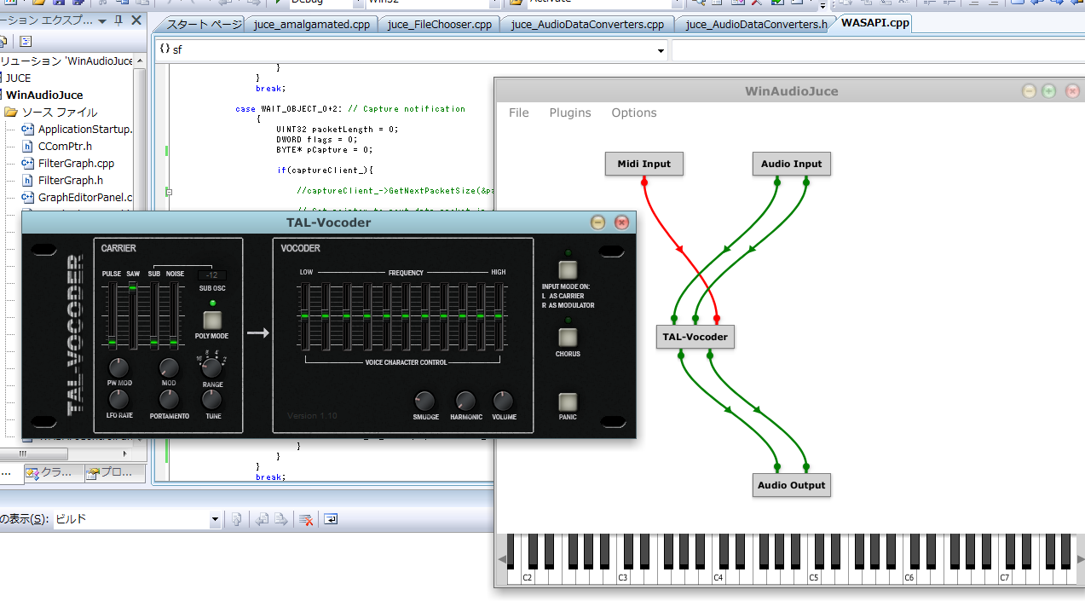The height and width of the screenshot is (601, 1085).
Task: Click the SAW carrier slider handle
Action: tap(133, 289)
